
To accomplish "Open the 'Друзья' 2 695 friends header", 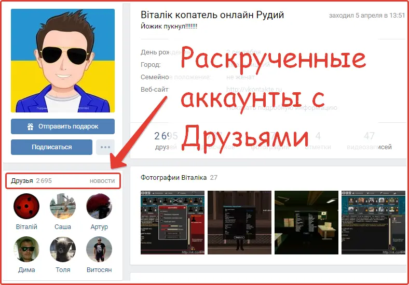I will coord(31,181).
